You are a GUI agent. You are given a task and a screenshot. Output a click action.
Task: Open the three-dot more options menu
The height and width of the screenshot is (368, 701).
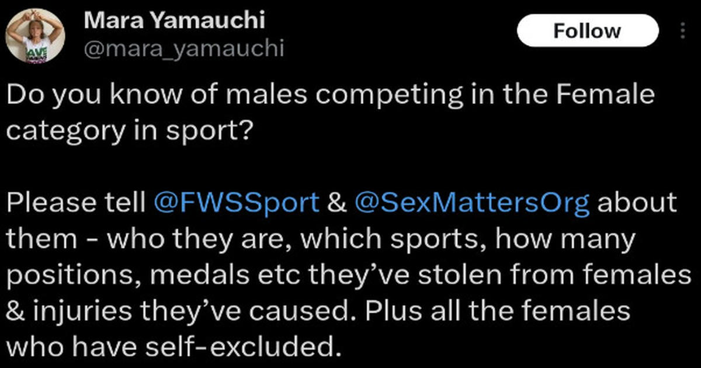point(682,30)
